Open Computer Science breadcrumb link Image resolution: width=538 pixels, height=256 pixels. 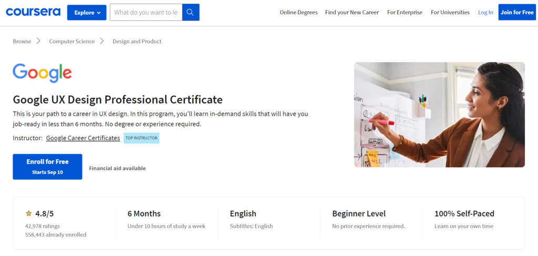tap(72, 42)
